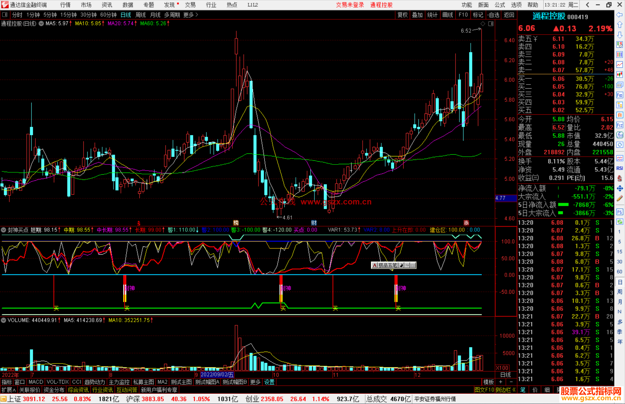Click the back arrow icon in the right sidebar
Image resolution: width=625 pixels, height=404 pixels.
point(620,15)
